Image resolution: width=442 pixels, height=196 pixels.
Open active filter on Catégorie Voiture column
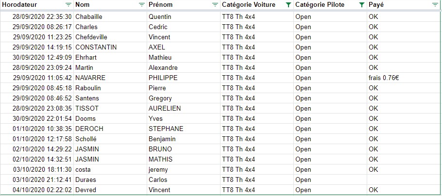(x=288, y=4)
